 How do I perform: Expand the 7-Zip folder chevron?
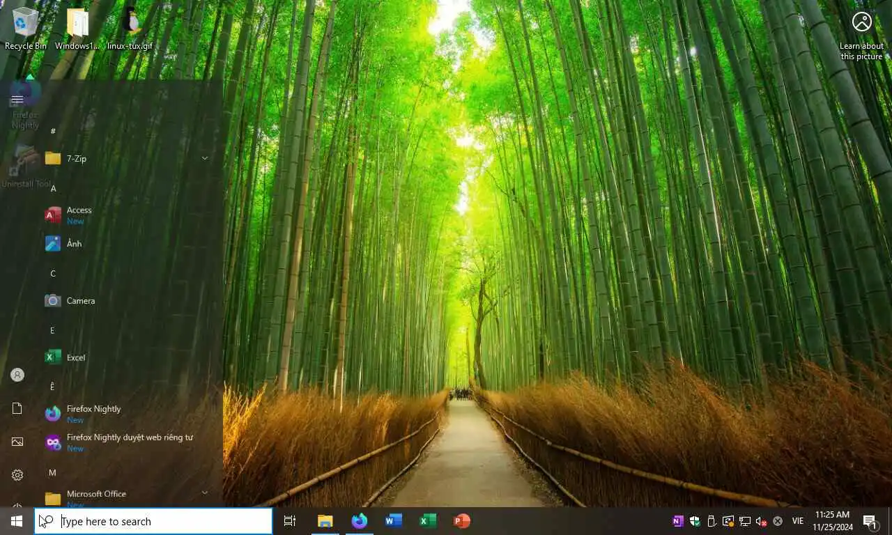pyautogui.click(x=205, y=159)
